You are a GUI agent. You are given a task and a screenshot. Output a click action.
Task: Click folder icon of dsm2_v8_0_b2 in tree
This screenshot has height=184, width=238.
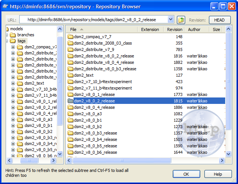[x=20, y=132]
